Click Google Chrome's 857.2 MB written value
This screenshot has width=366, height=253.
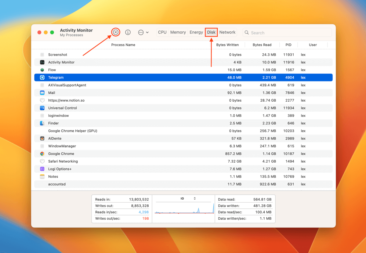[x=233, y=154]
